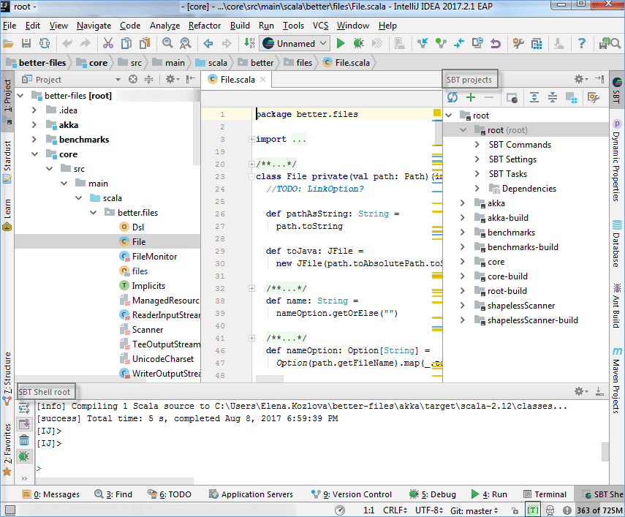Image resolution: width=625 pixels, height=517 pixels.
Task: Open the VCS menu
Action: (x=320, y=26)
